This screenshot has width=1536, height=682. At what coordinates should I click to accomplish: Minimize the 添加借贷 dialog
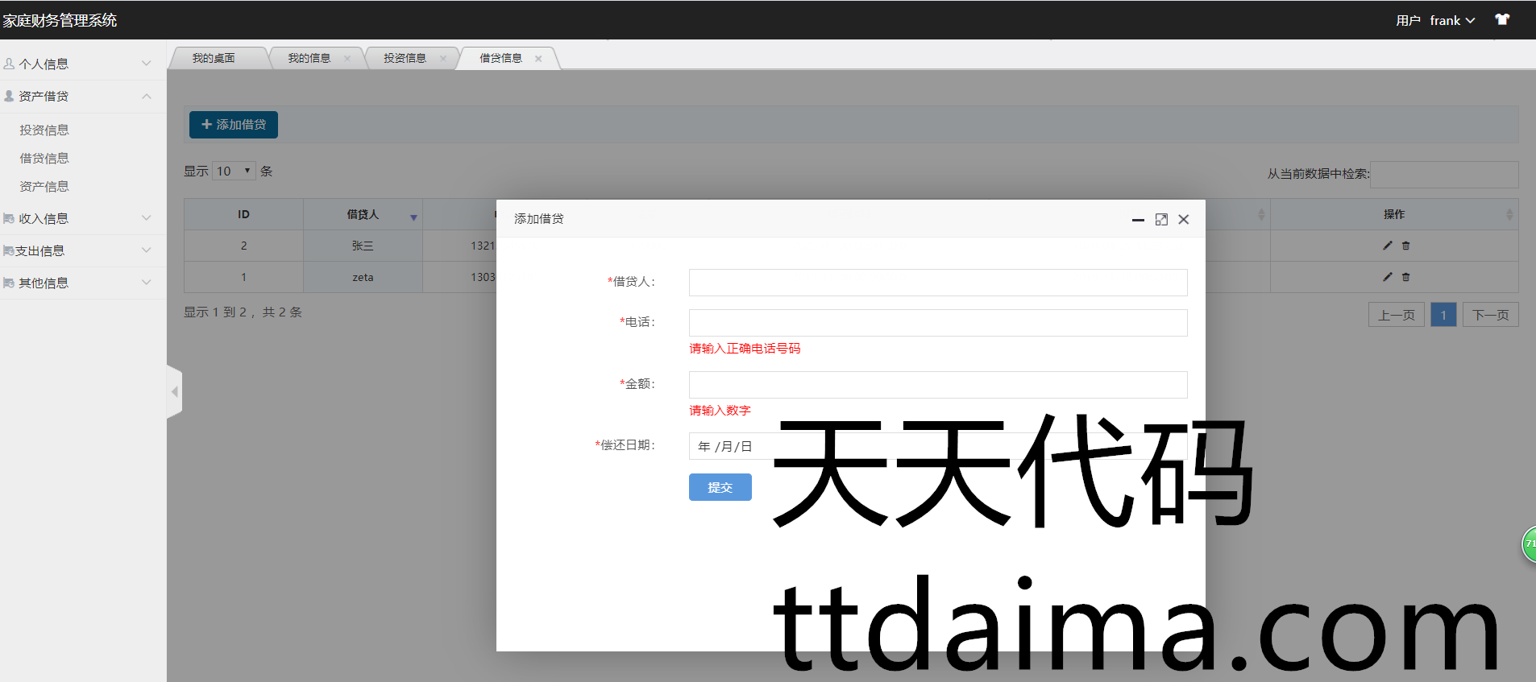(x=1138, y=220)
